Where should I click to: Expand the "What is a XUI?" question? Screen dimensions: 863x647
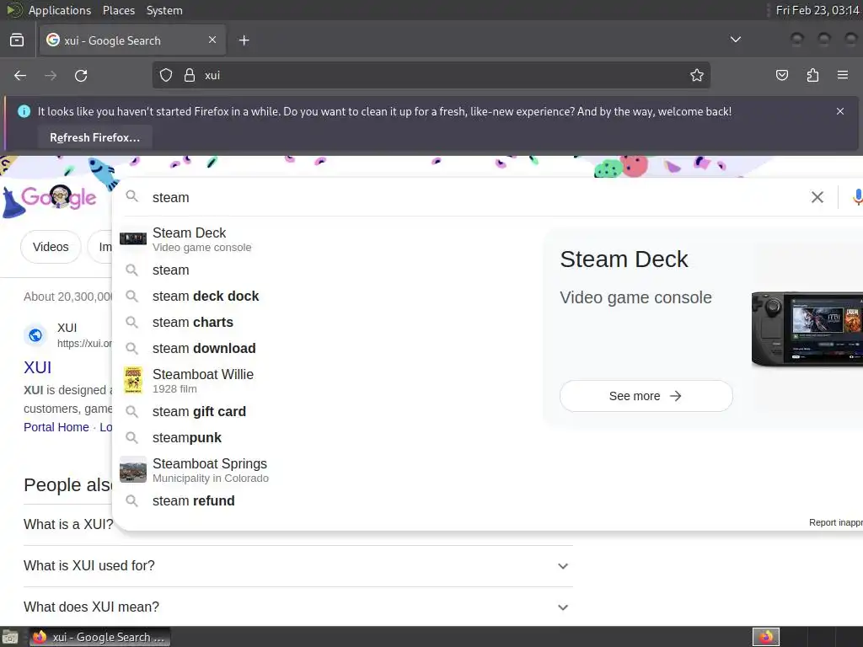point(68,524)
